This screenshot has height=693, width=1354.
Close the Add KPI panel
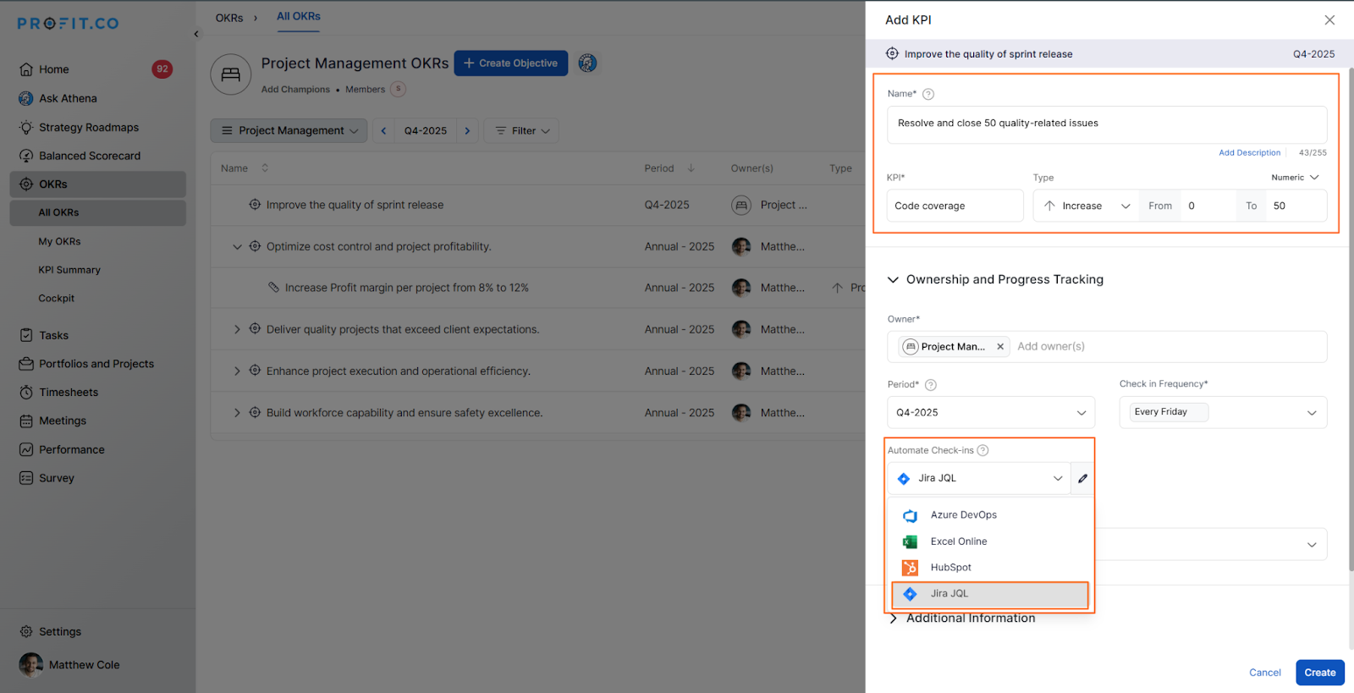coord(1329,20)
